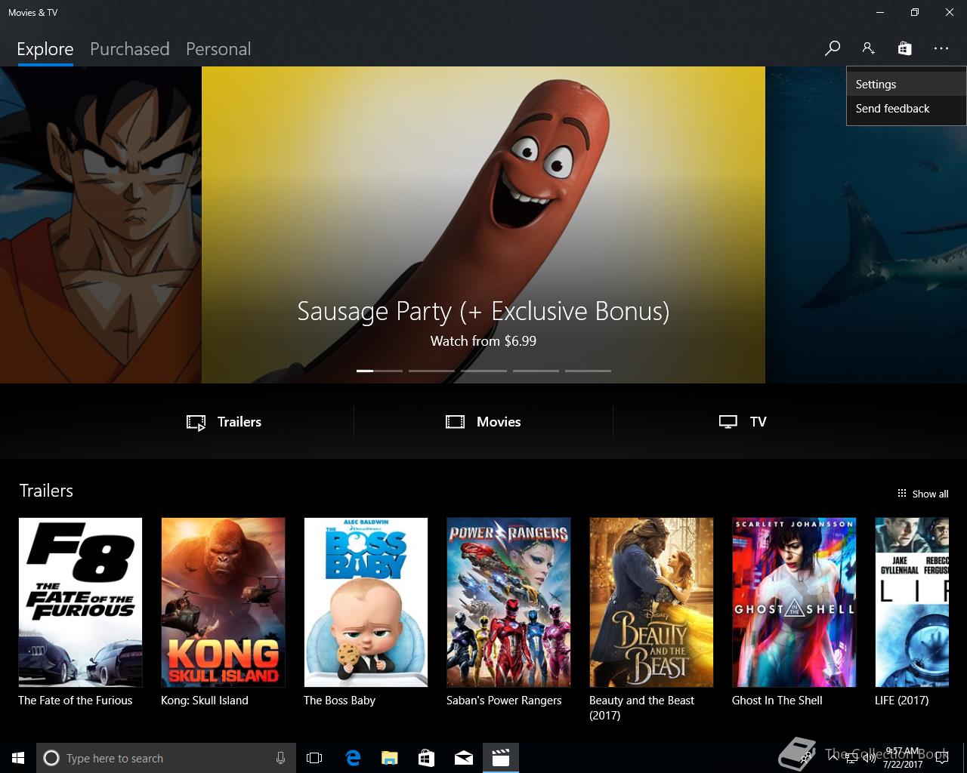Switch to the Explore tab
This screenshot has width=967, height=773.
(x=45, y=49)
